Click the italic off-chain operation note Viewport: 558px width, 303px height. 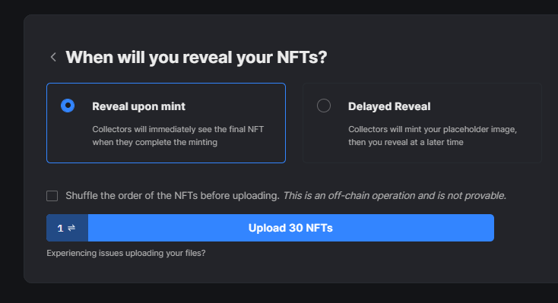tap(395, 196)
